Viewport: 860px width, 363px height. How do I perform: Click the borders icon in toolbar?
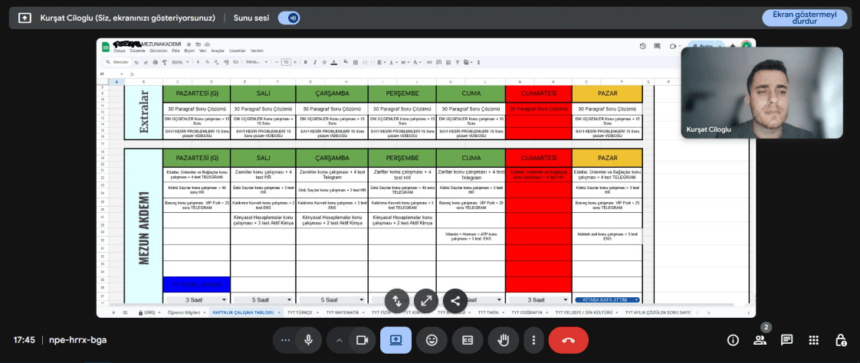[x=356, y=62]
